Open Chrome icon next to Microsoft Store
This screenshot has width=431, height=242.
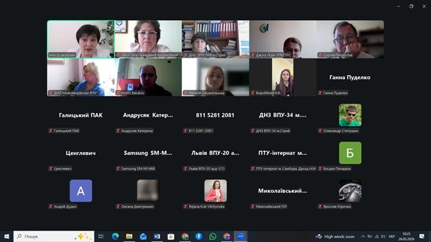point(185,236)
